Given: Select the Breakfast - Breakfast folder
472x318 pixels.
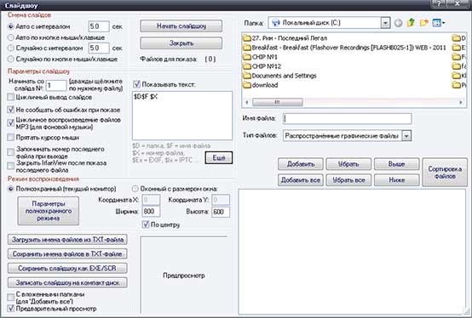Looking at the screenshot, I should pyautogui.click(x=344, y=48).
